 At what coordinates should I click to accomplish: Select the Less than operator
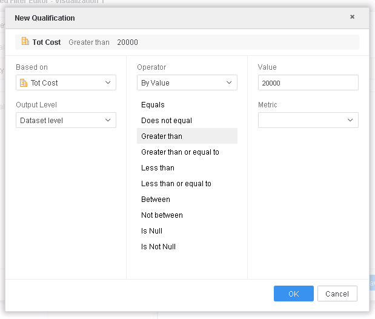pyautogui.click(x=158, y=168)
